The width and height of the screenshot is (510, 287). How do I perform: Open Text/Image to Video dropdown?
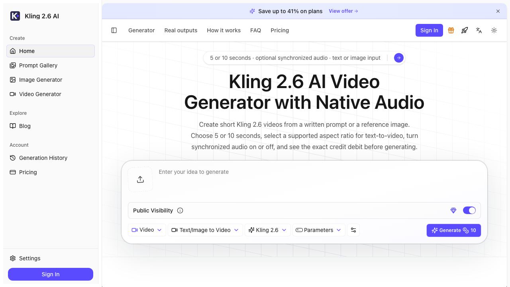click(205, 230)
